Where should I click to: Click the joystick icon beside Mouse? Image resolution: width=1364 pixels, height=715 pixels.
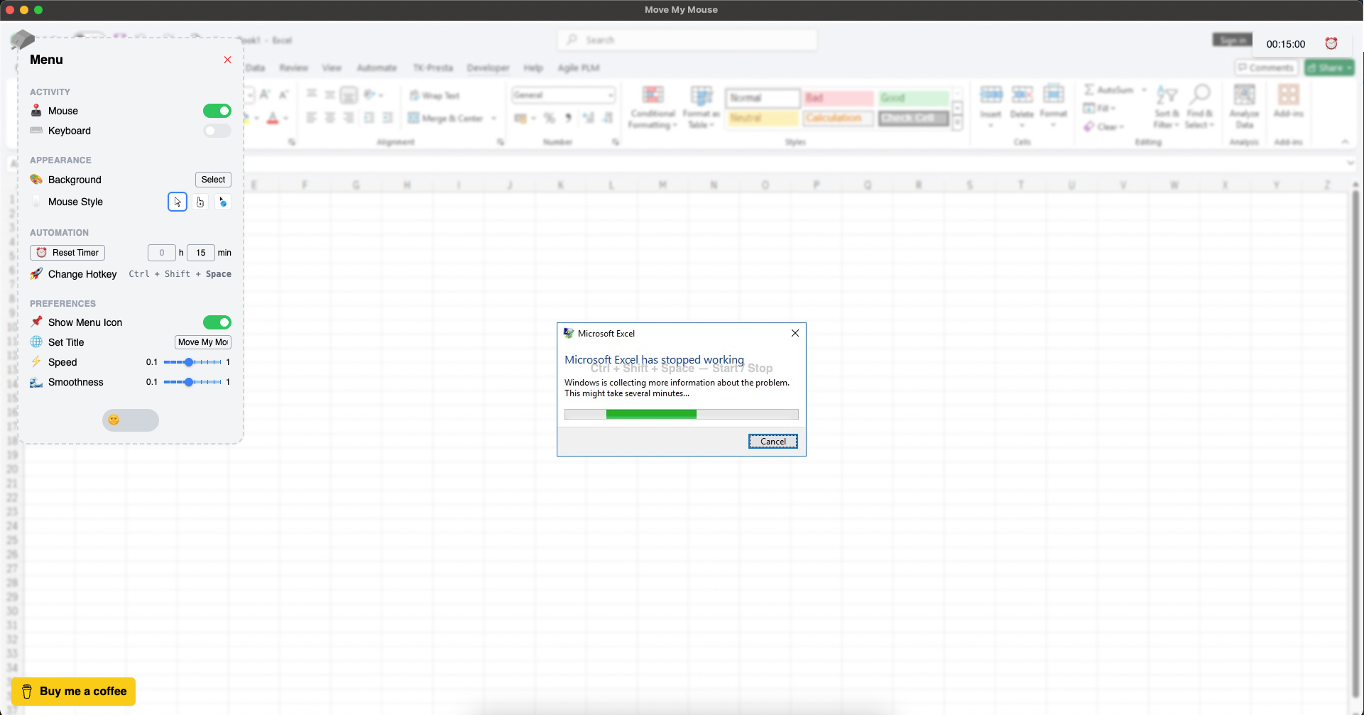coord(36,111)
